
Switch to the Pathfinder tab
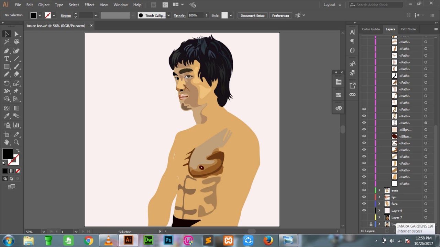pos(408,29)
